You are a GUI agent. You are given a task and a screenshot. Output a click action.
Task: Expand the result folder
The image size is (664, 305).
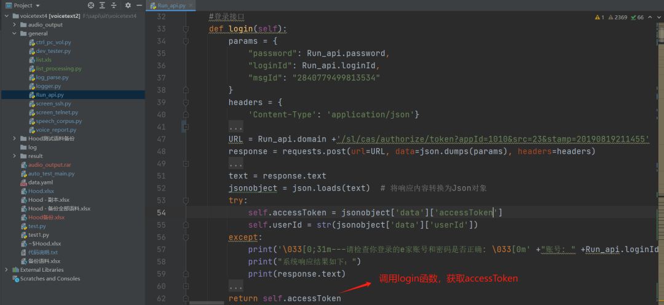(14, 156)
